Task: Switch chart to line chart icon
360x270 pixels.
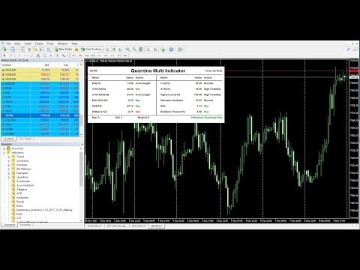Action: pyautogui.click(x=120, y=49)
